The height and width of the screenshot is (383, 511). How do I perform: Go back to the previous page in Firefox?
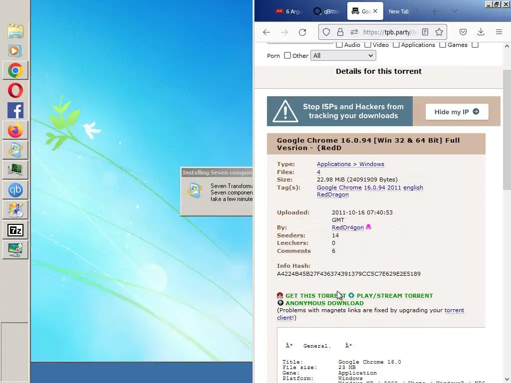266,32
